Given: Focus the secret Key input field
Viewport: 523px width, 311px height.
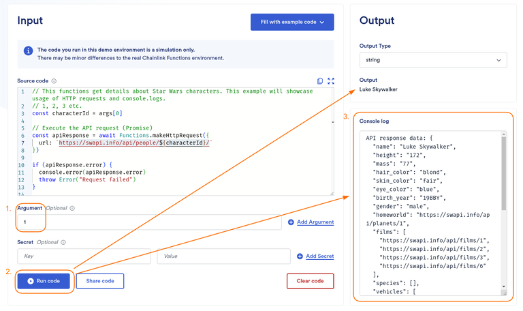Looking at the screenshot, I should pos(84,256).
